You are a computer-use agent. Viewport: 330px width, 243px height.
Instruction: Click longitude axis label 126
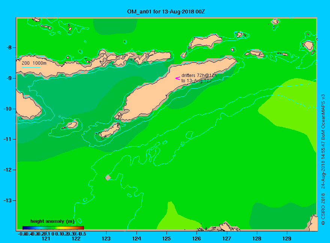pyautogui.click(x=196, y=239)
